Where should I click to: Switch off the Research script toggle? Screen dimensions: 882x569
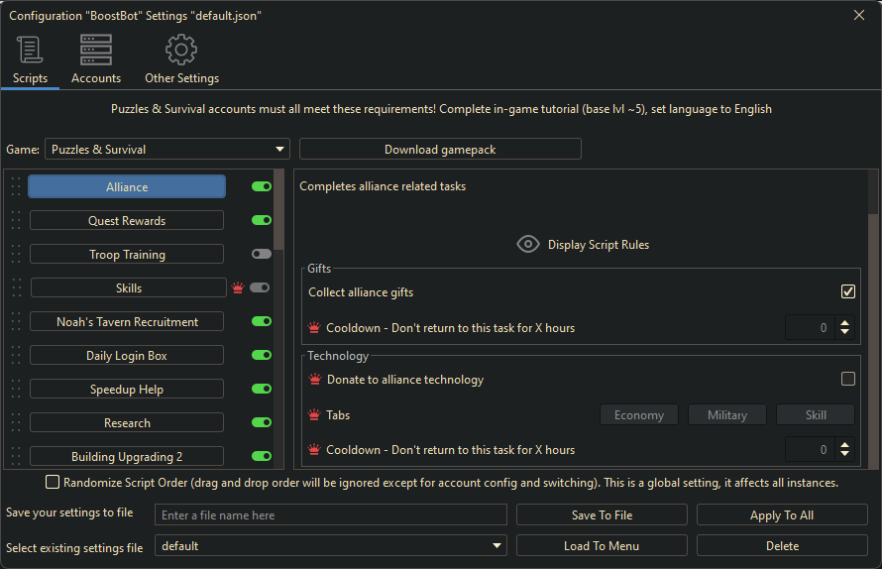(262, 422)
